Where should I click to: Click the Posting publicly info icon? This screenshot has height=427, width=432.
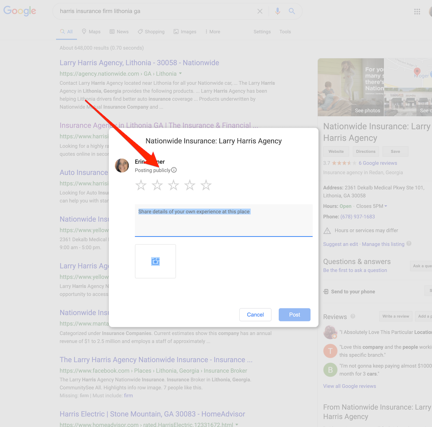pyautogui.click(x=174, y=170)
